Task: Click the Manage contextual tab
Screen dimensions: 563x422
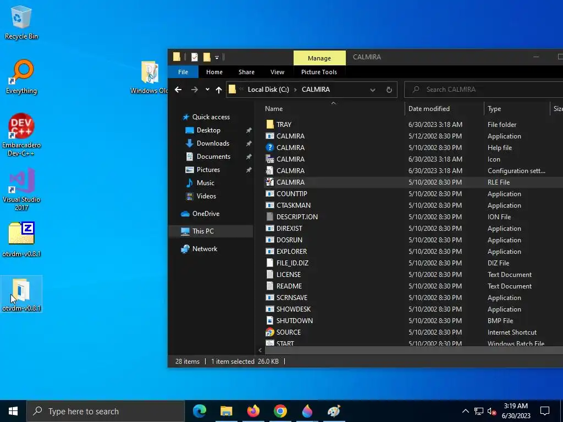Action: (x=319, y=58)
